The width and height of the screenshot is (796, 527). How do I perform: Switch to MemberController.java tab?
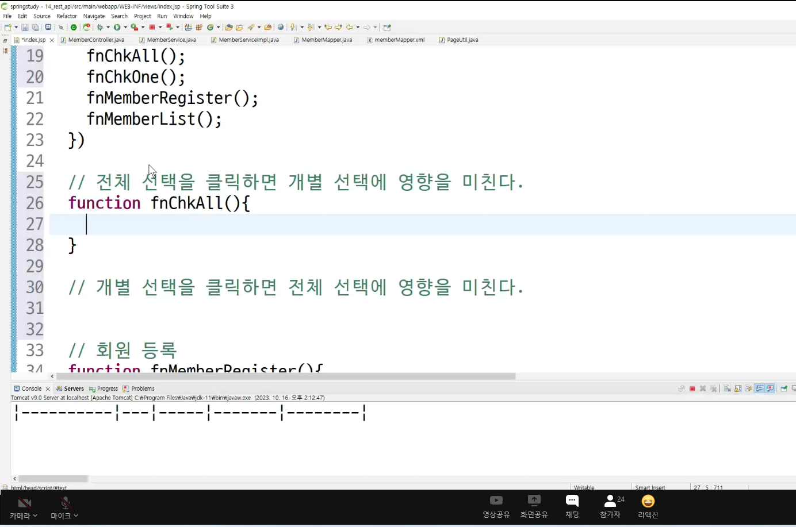pyautogui.click(x=92, y=40)
